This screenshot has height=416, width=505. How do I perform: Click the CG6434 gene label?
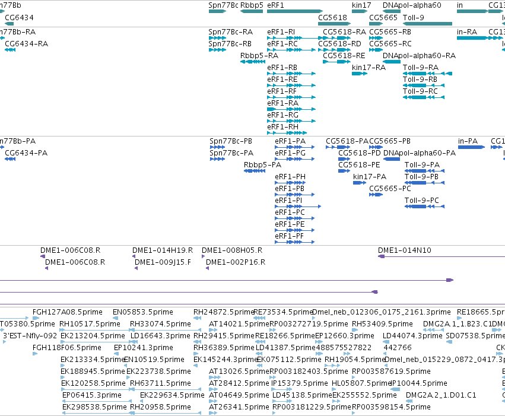point(19,17)
